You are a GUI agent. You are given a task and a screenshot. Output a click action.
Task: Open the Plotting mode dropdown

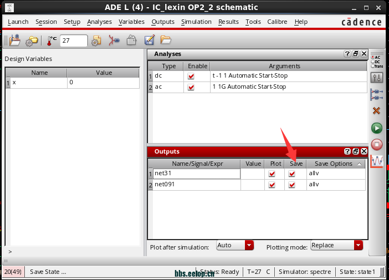pos(336,245)
